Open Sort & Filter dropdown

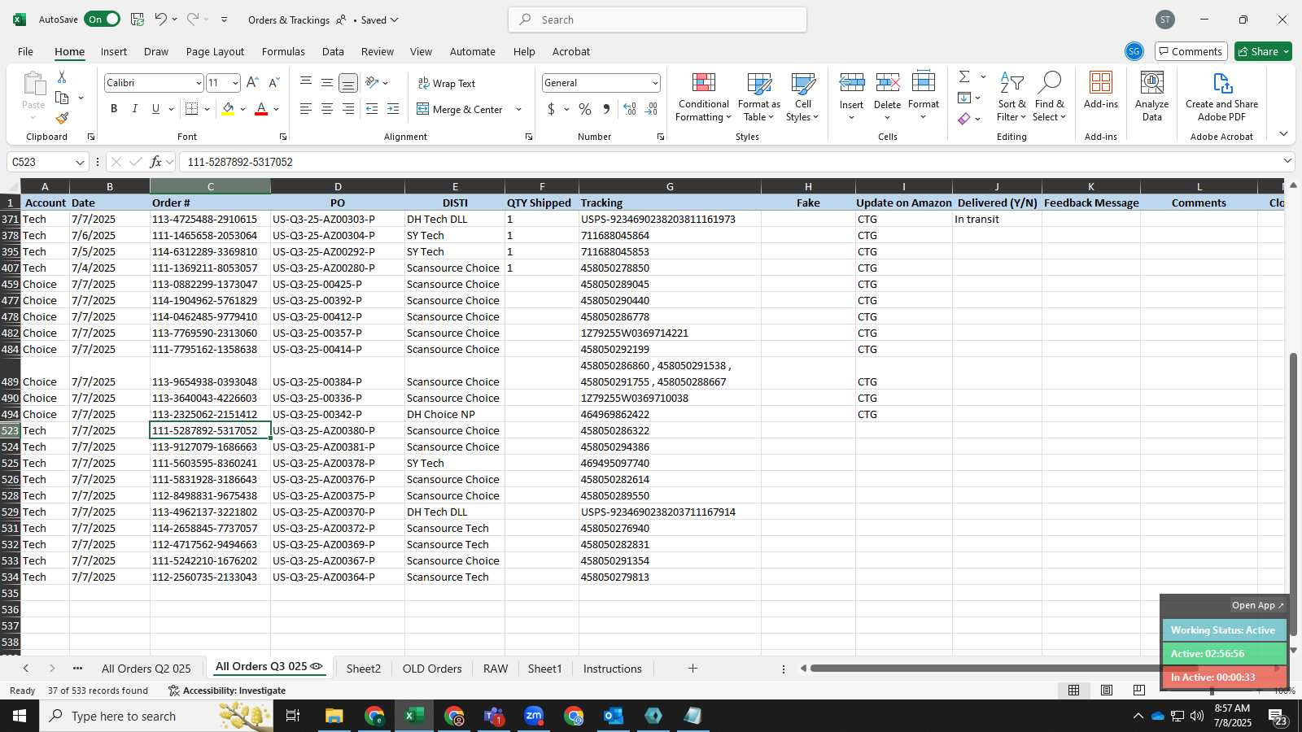[1011, 96]
